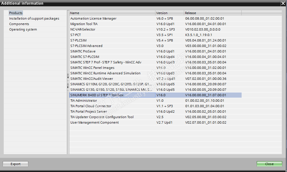Click version cell V16.0 Upd2
This screenshot has height=172, width=287.
click(x=165, y=111)
